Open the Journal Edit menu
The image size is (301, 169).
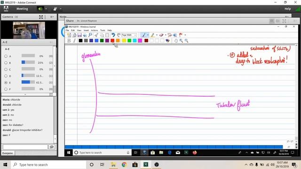[73, 30]
